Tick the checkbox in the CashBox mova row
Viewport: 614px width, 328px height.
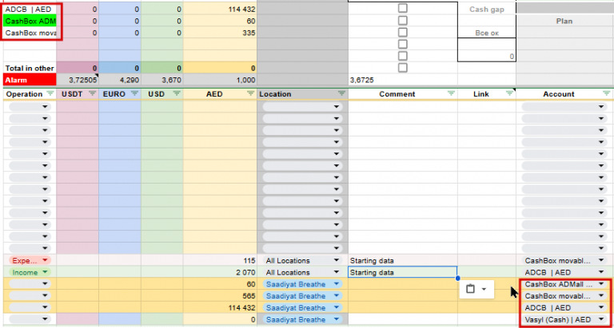point(402,32)
